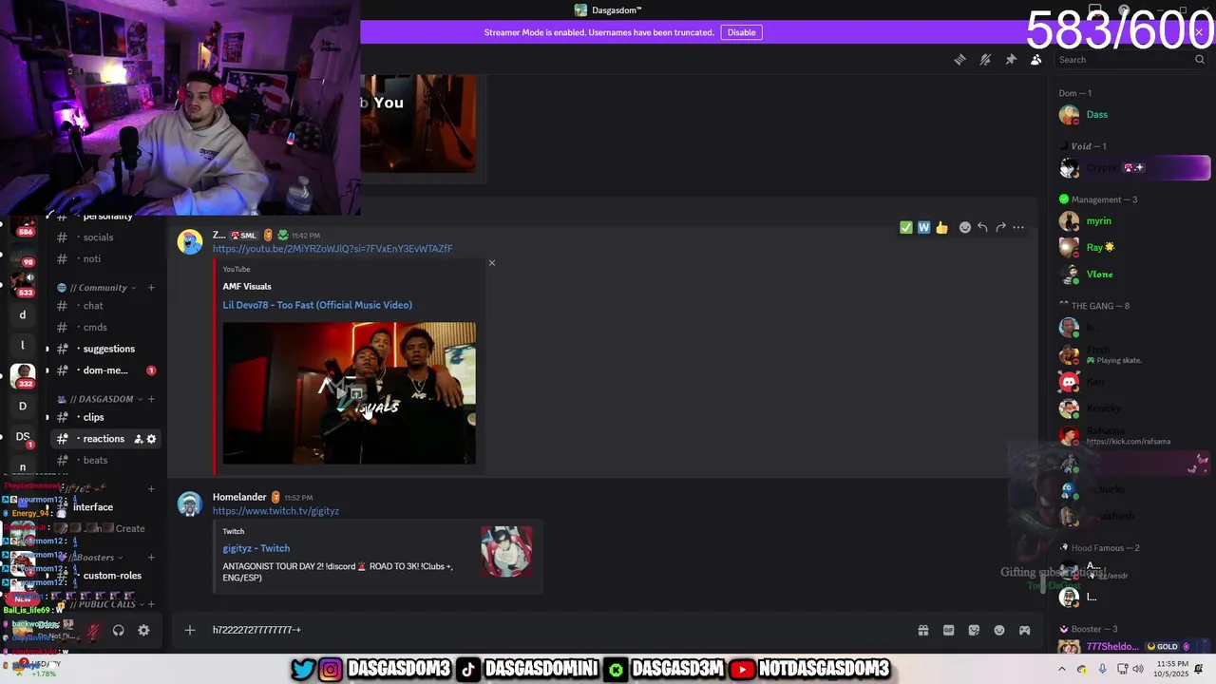Open add reaction emoji picker on message
The height and width of the screenshot is (684, 1216).
(x=965, y=227)
